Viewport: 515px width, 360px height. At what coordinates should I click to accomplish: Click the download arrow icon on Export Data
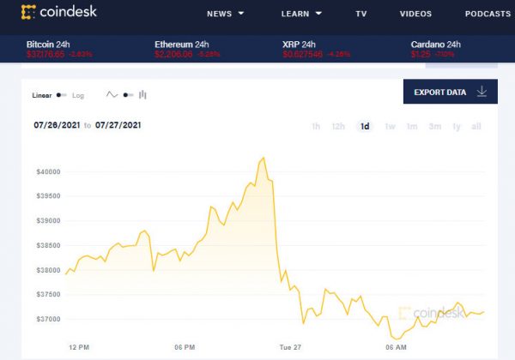tap(482, 92)
